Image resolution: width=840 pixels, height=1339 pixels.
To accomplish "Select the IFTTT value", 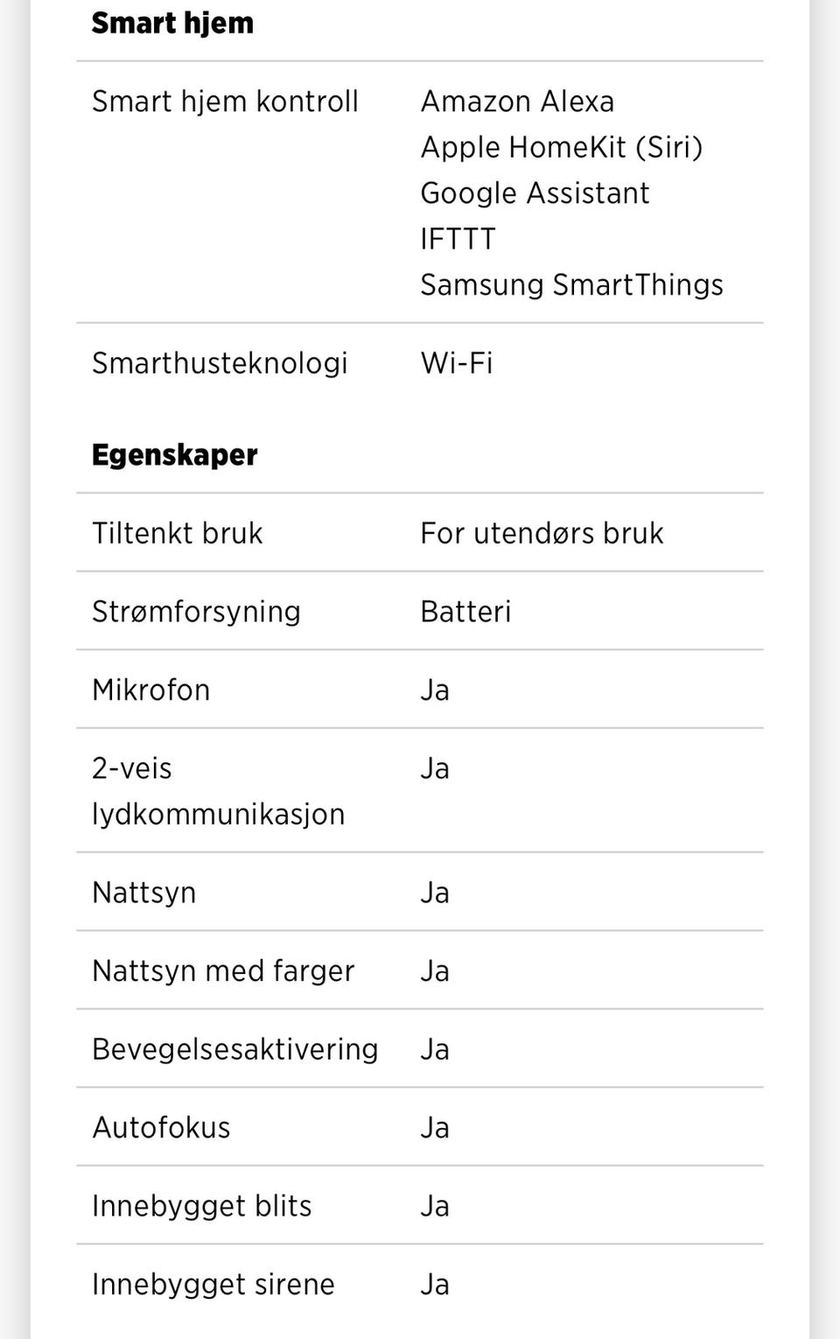I will 458,239.
